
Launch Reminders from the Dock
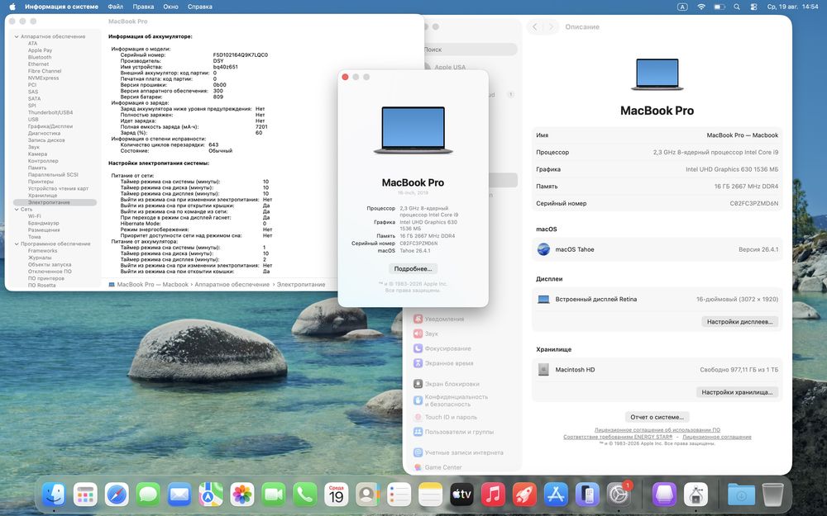(x=399, y=495)
